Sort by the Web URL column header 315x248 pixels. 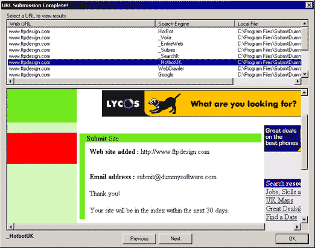pyautogui.click(x=81, y=24)
